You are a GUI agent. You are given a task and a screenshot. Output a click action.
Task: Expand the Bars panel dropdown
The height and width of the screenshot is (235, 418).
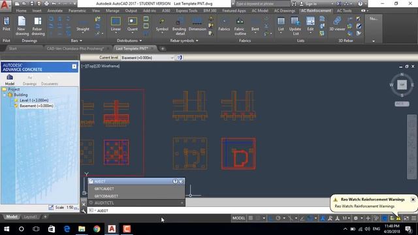[x=81, y=40]
